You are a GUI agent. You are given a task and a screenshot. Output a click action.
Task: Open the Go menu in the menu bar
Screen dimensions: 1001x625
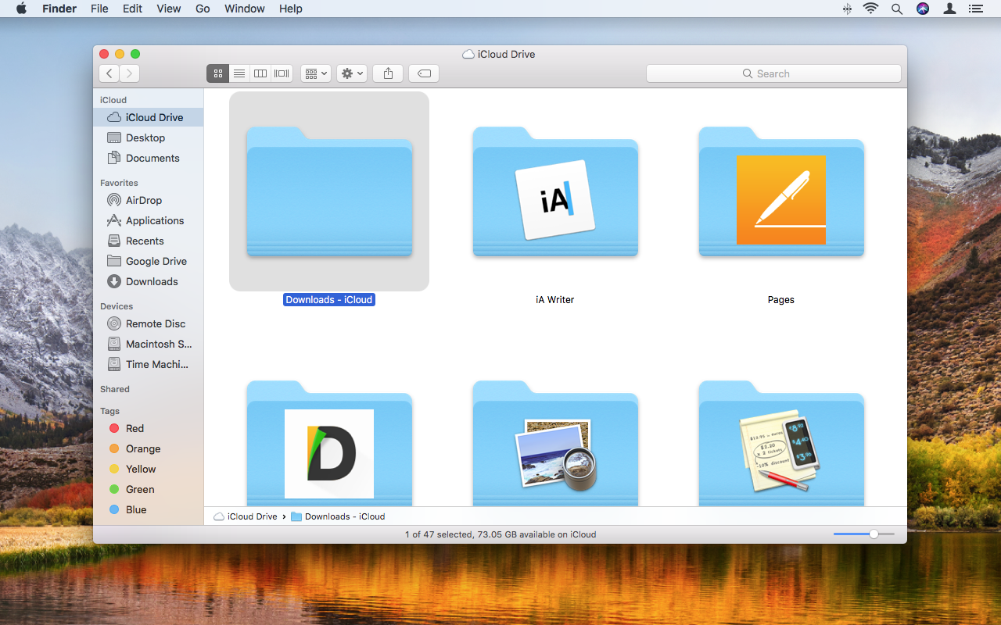203,9
